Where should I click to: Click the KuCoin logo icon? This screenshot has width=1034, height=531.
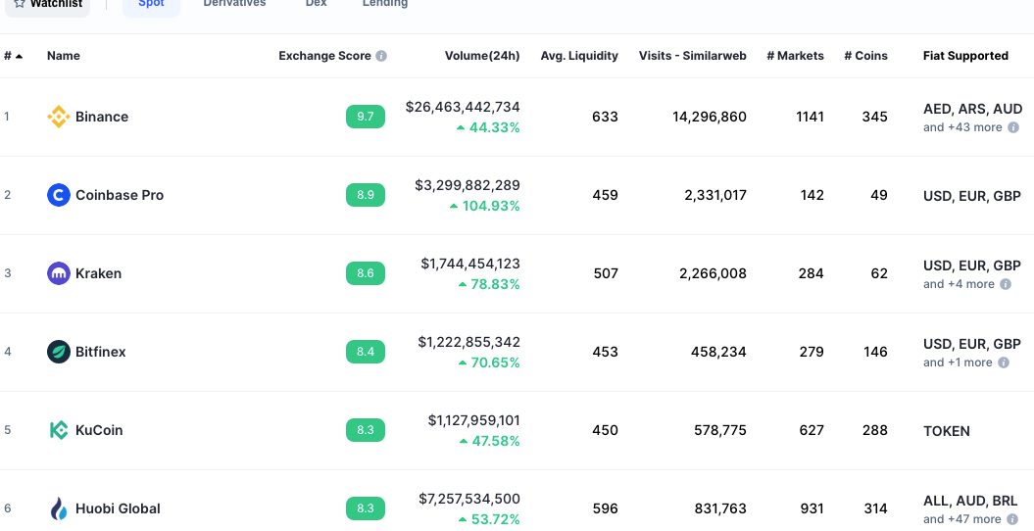[59, 430]
